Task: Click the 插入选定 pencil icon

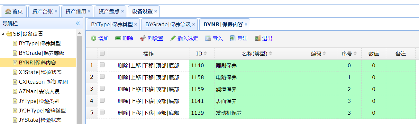Action: 173,38
